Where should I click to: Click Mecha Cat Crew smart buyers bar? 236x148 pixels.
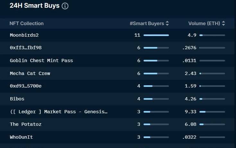156,73
